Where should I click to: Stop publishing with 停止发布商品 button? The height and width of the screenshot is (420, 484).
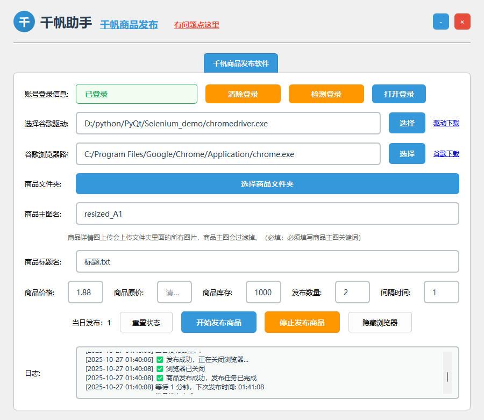click(x=302, y=322)
